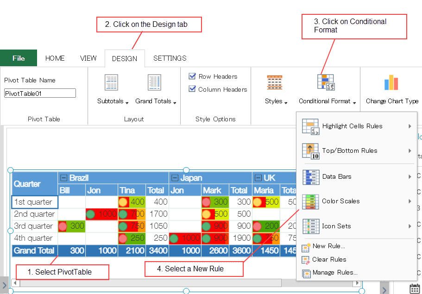The height and width of the screenshot is (294, 422).
Task: Click the horizontal scrollbar thumb
Action: click(151, 283)
